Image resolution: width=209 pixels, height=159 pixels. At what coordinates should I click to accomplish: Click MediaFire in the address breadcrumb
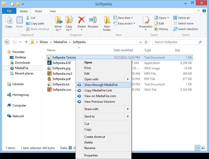tap(60, 42)
